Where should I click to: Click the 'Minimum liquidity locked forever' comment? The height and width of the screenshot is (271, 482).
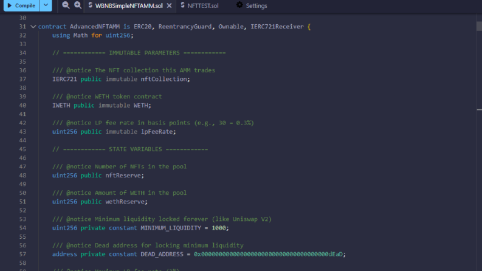tap(162, 219)
